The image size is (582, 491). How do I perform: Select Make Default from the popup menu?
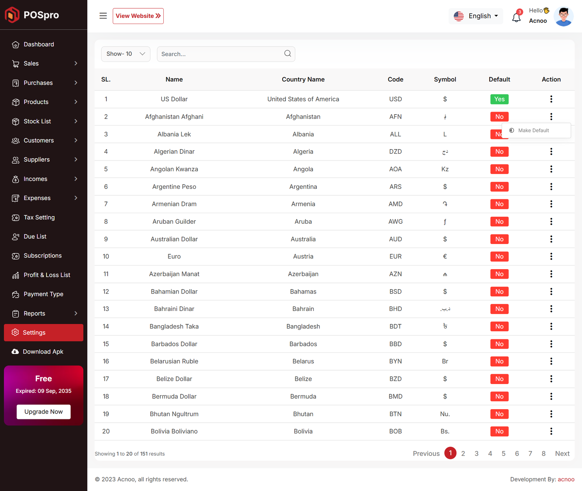533,131
